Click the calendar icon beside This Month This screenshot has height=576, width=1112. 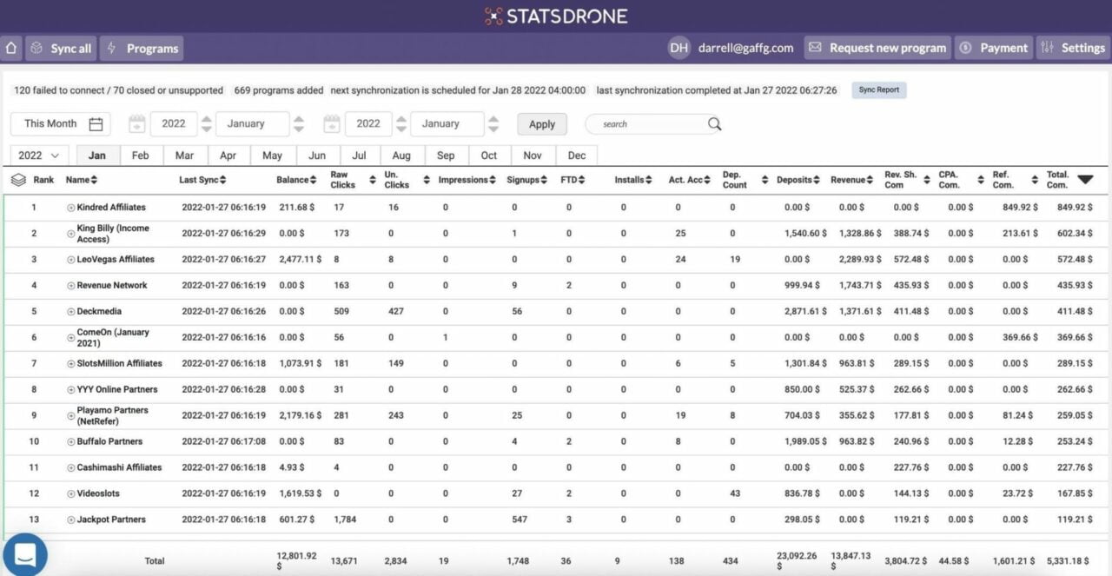(x=96, y=123)
